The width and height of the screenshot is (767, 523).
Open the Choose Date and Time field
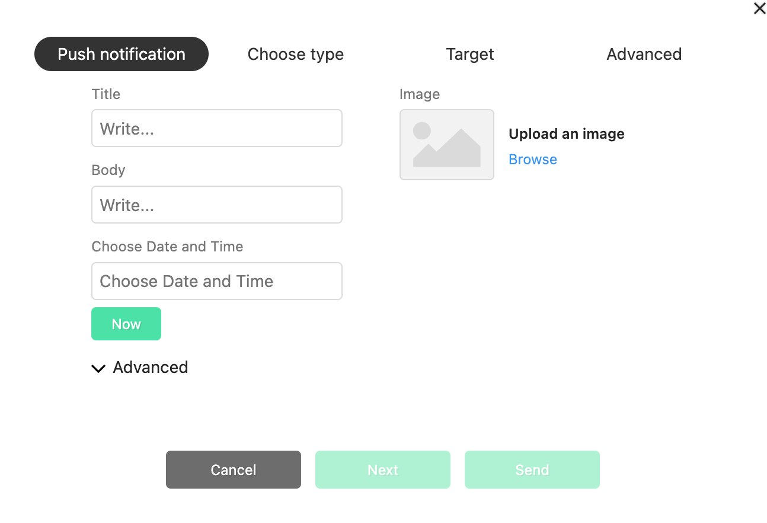pyautogui.click(x=217, y=281)
